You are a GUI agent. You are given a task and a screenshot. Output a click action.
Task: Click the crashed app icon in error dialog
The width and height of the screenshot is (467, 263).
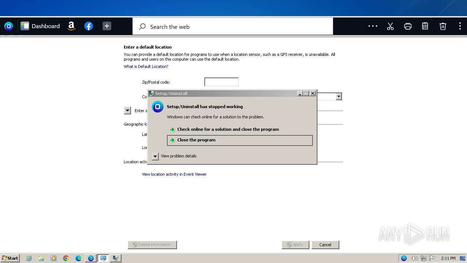click(x=158, y=107)
